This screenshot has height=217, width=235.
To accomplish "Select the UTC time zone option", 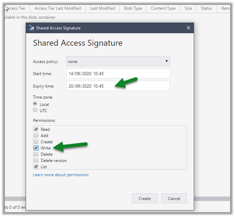I will (36, 110).
